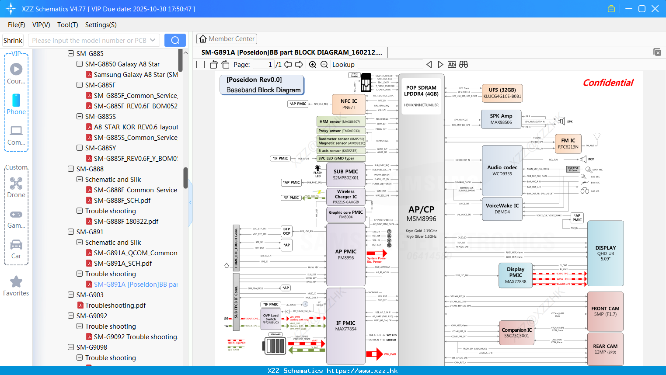Rotate the page counterclockwise
666x375 pixels.
[x=214, y=64]
